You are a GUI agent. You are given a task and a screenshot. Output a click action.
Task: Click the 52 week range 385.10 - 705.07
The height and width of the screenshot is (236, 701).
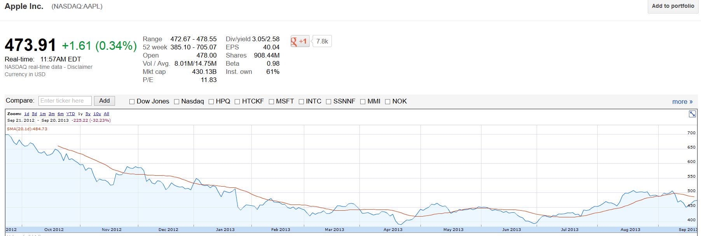click(194, 47)
